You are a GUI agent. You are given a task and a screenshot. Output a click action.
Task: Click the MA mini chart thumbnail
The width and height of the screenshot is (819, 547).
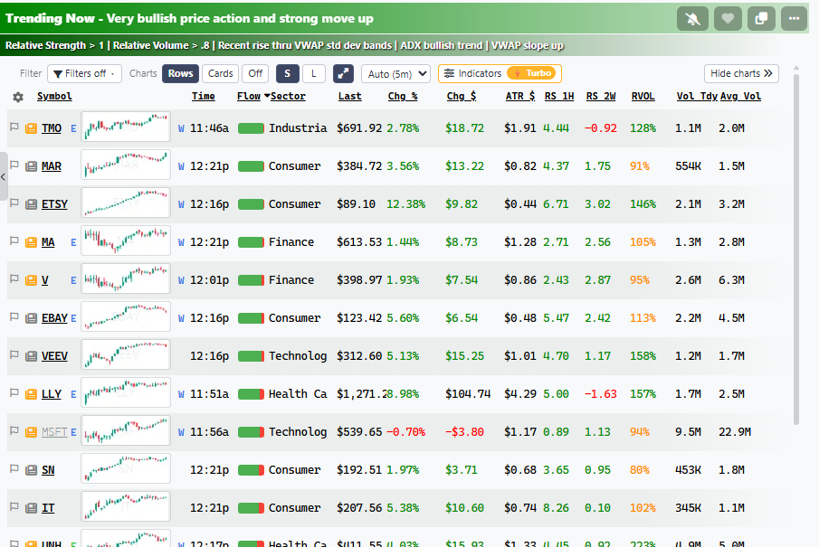126,240
